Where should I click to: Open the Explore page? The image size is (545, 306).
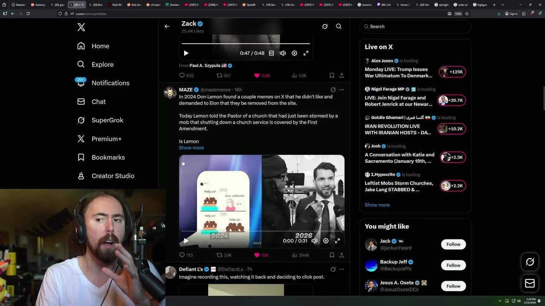pyautogui.click(x=95, y=65)
